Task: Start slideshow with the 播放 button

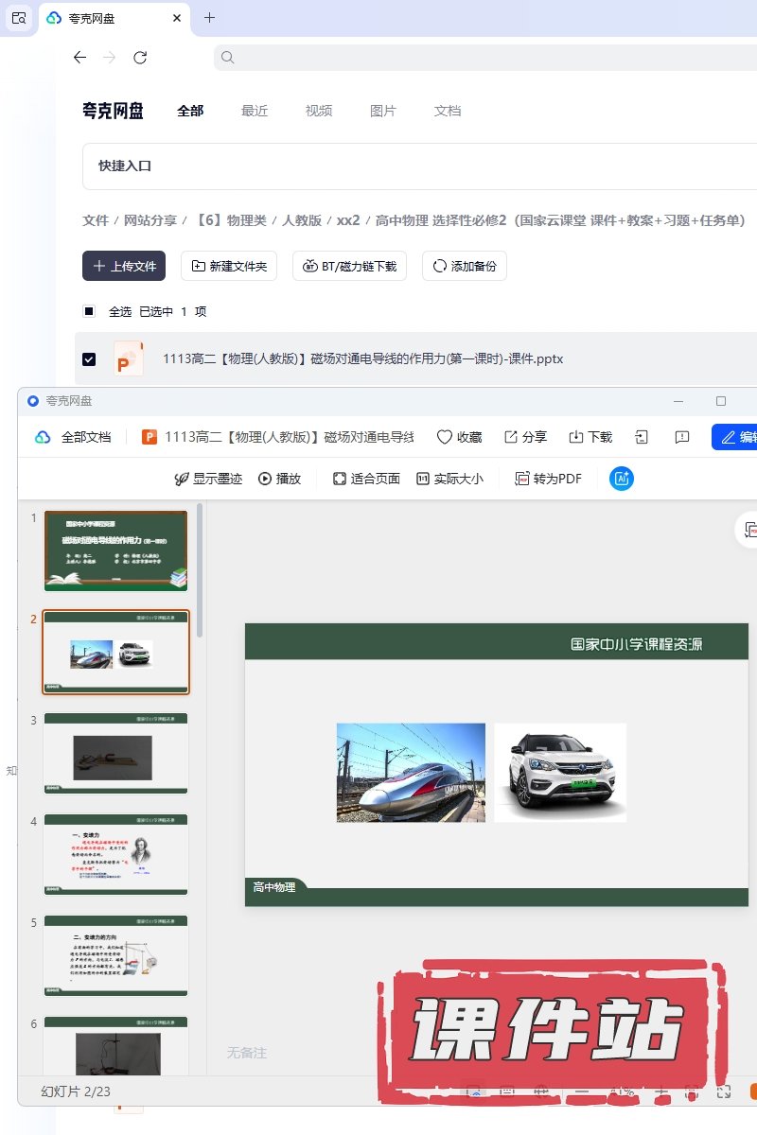Action: click(279, 479)
